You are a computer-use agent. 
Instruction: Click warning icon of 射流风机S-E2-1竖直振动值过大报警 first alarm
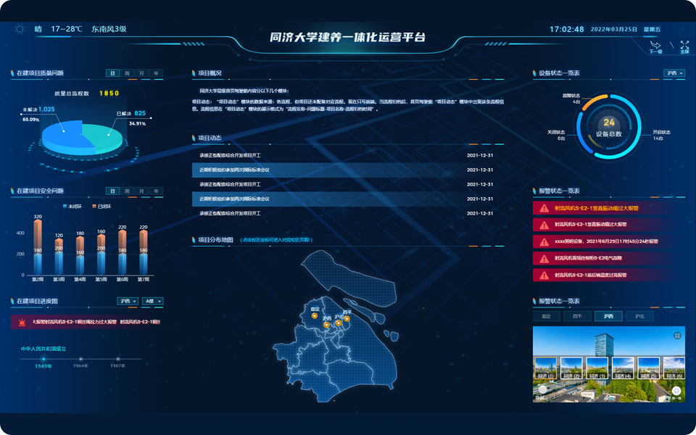point(544,208)
